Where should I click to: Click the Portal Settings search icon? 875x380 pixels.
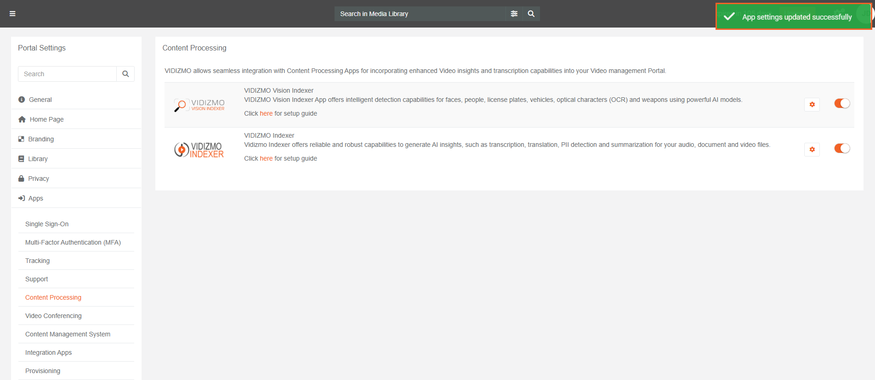[x=125, y=74]
